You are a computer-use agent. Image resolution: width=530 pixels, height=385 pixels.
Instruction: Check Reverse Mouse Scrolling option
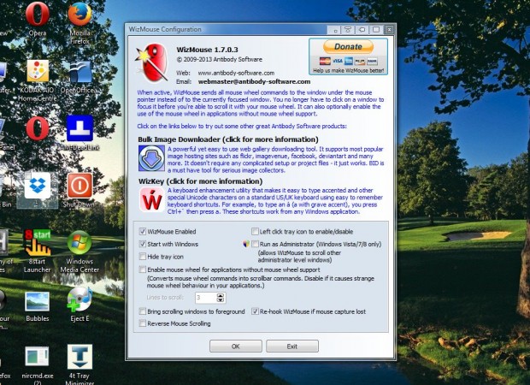coord(143,323)
